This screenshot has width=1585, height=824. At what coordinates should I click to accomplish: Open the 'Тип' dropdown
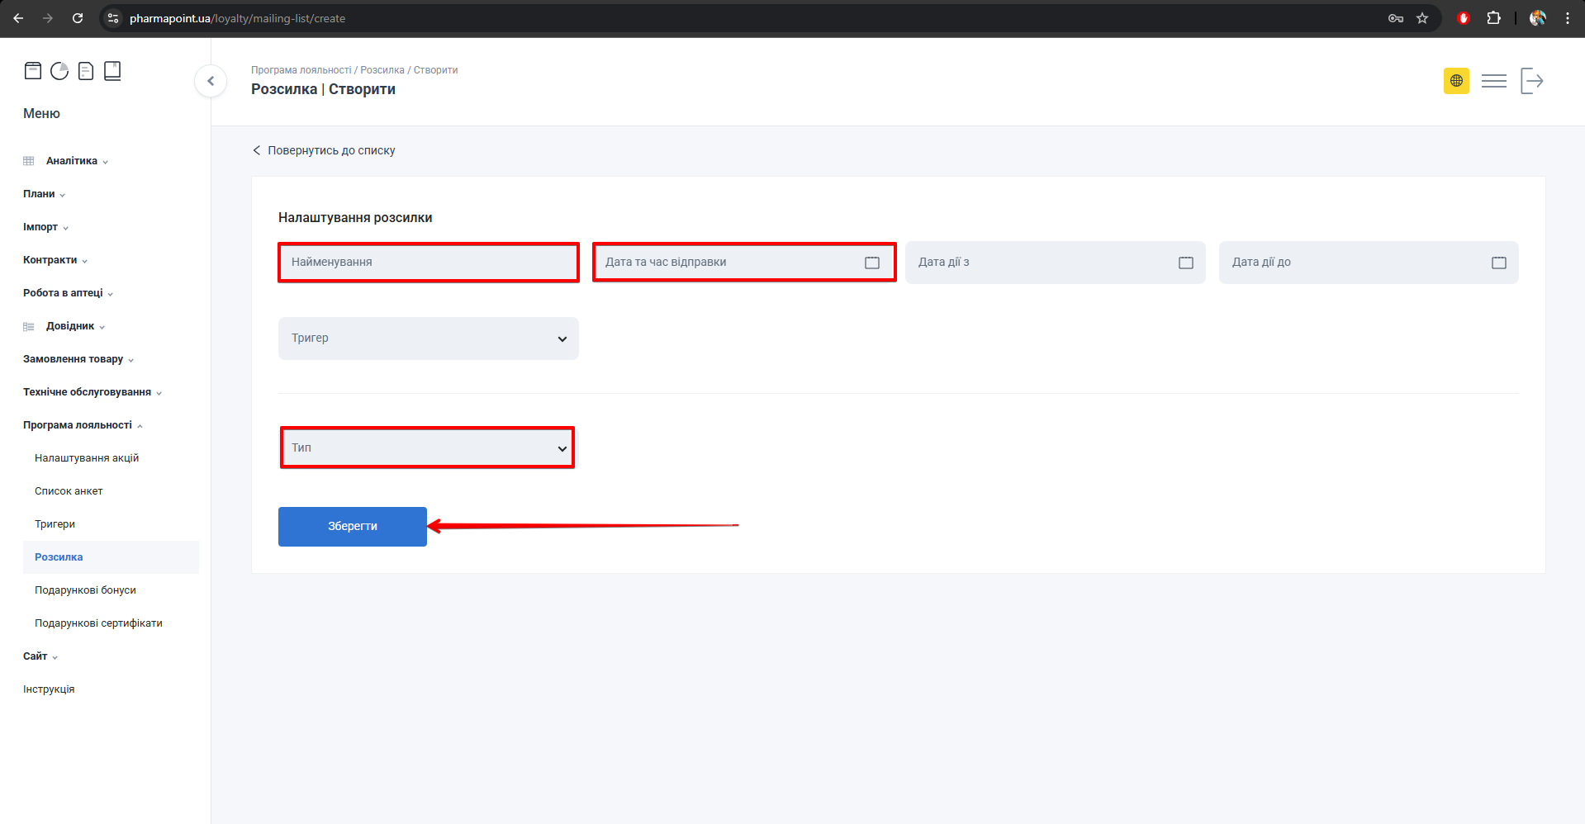click(x=428, y=448)
